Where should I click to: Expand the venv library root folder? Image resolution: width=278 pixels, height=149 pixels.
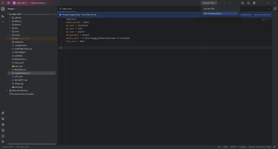(10, 38)
